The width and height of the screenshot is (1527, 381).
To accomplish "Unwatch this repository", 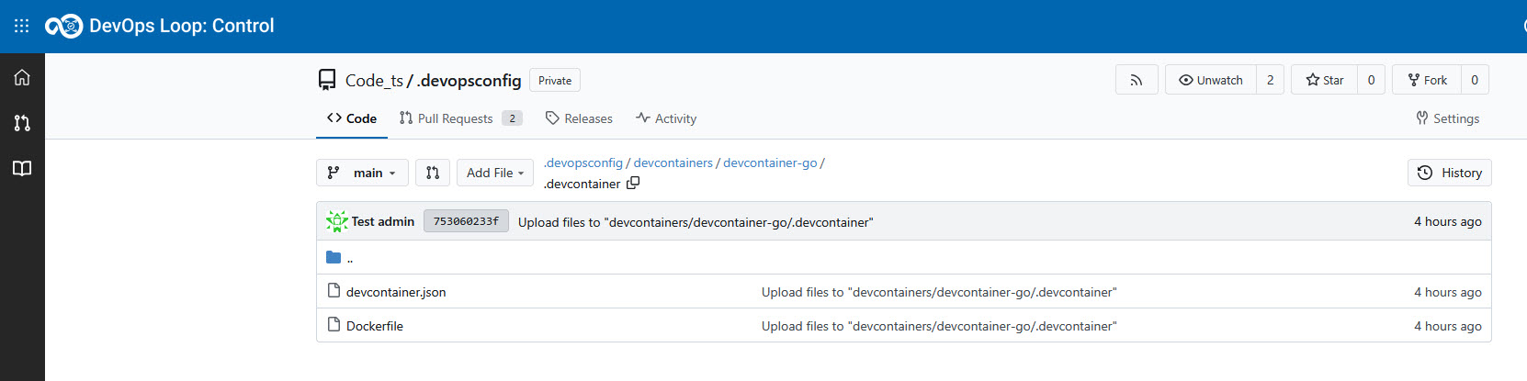I will click(1210, 80).
